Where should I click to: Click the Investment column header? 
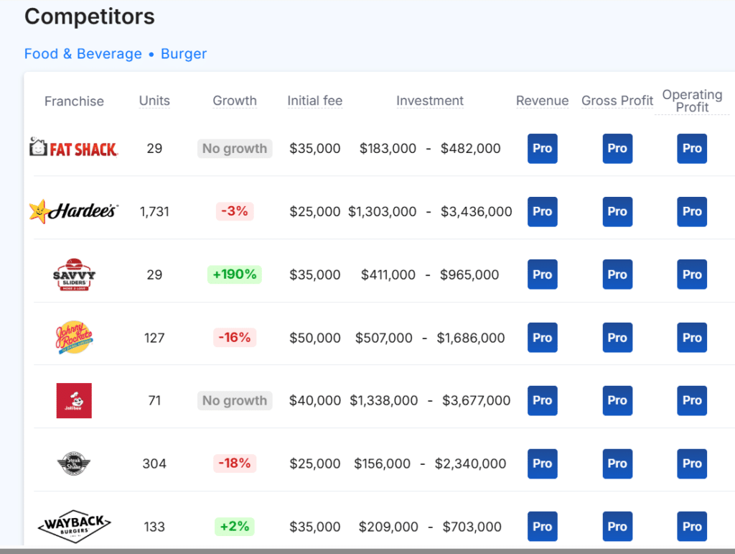coord(430,101)
